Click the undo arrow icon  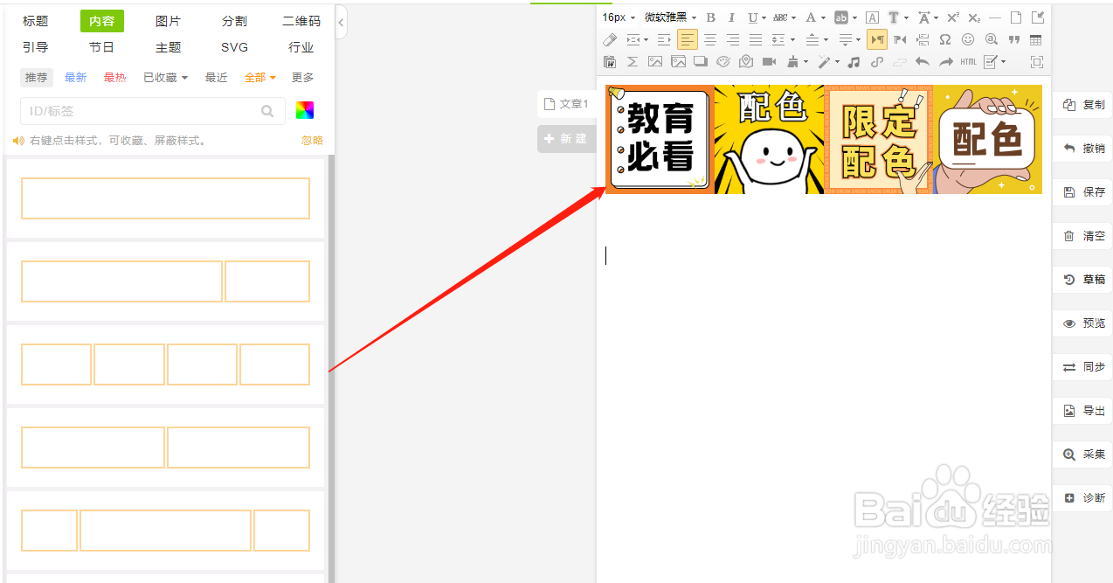[x=923, y=61]
